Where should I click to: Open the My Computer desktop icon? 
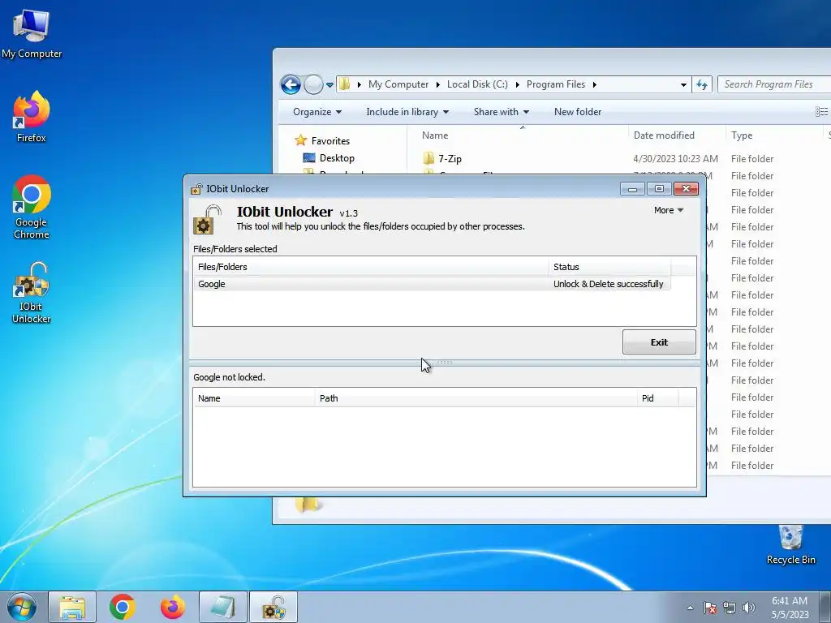32,34
